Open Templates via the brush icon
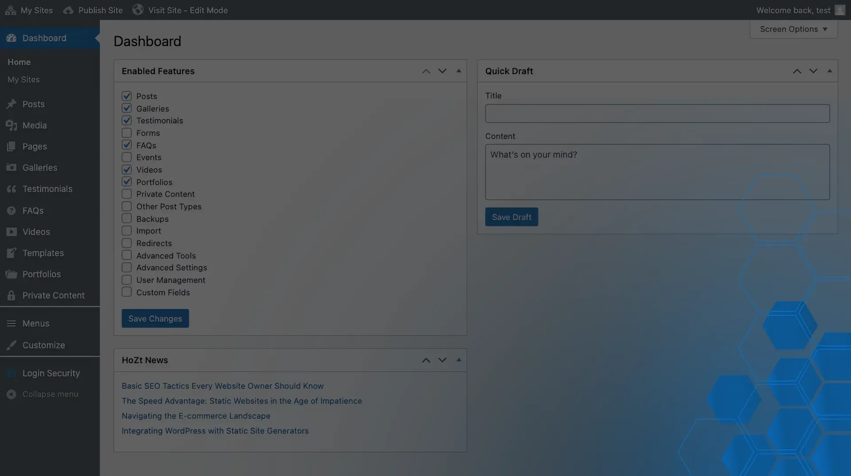The image size is (851, 476). [x=11, y=253]
